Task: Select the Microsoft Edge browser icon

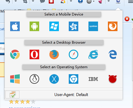Action: click(x=113, y=54)
